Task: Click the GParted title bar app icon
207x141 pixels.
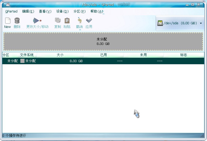Action: pyautogui.click(x=8, y=4)
